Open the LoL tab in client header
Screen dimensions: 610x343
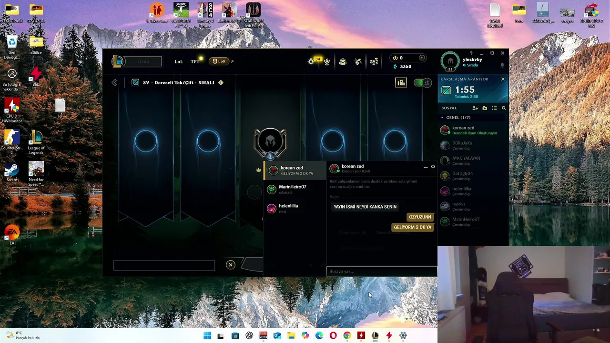(179, 61)
